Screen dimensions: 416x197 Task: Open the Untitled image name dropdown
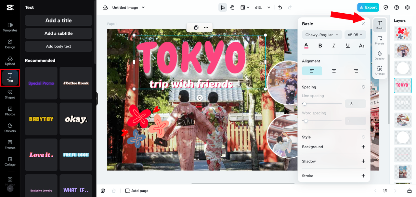pyautogui.click(x=128, y=7)
